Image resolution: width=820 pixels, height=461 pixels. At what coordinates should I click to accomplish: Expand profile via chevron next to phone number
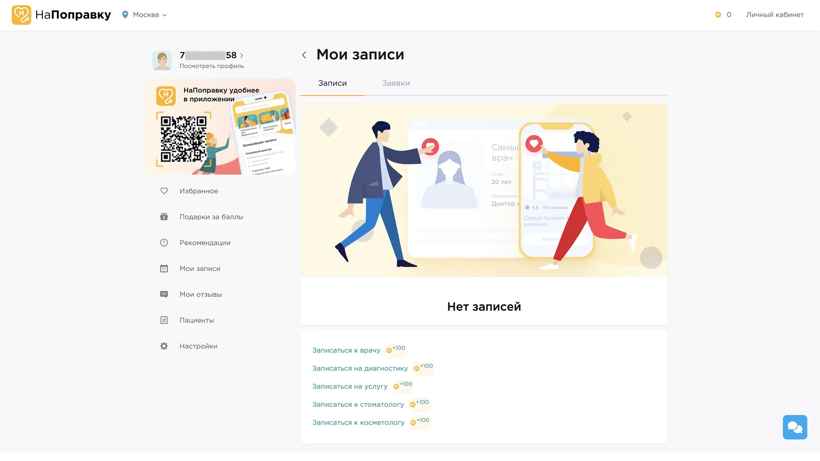[x=242, y=56]
